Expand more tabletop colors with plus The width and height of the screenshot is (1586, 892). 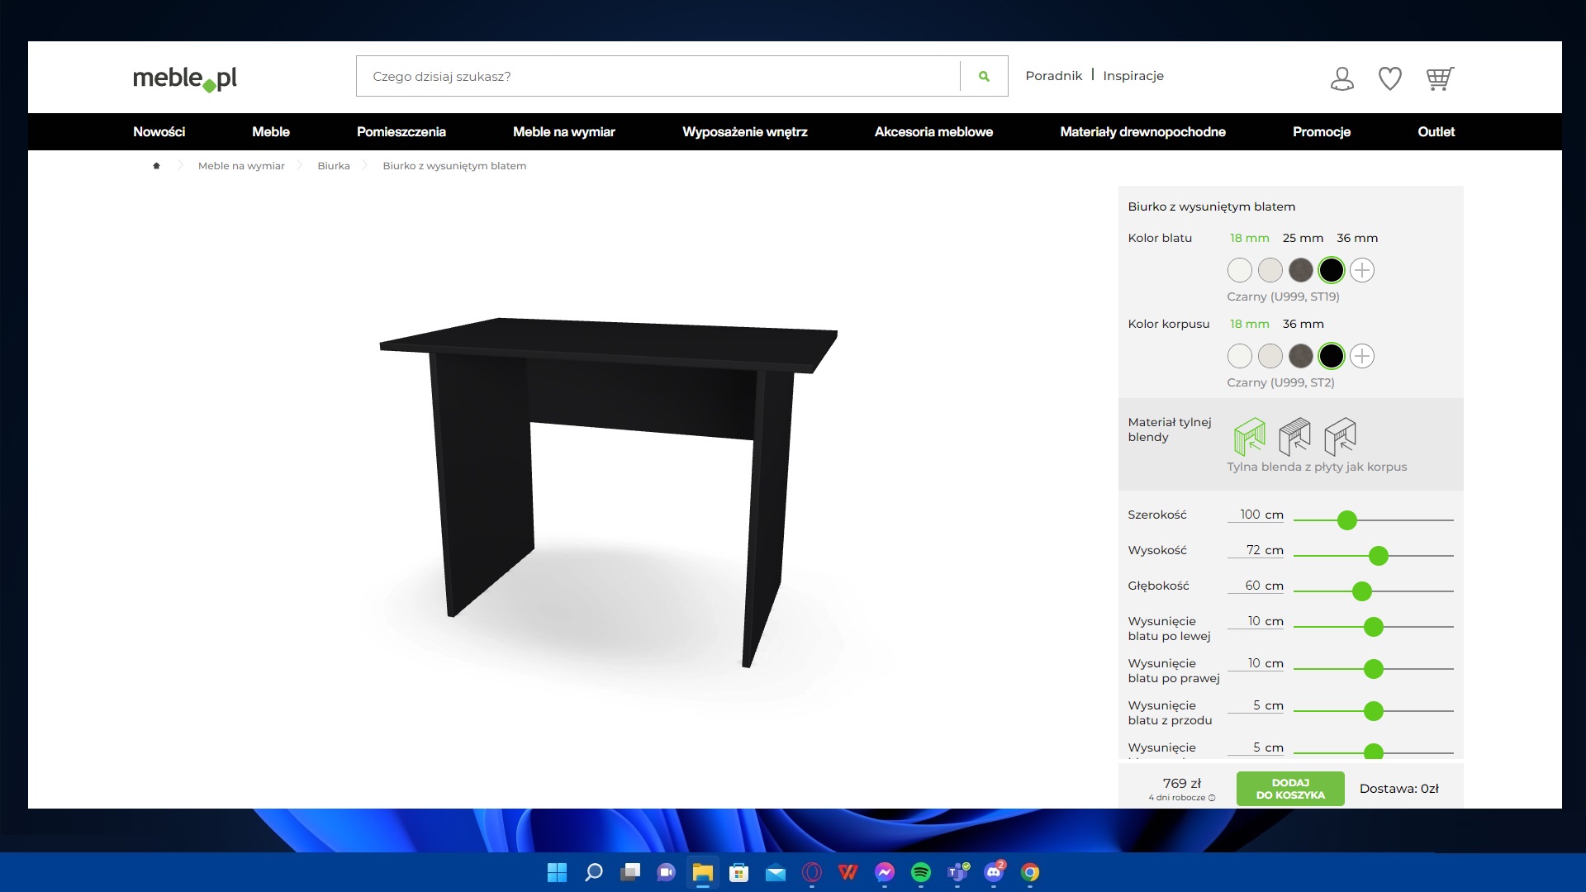pyautogui.click(x=1362, y=270)
